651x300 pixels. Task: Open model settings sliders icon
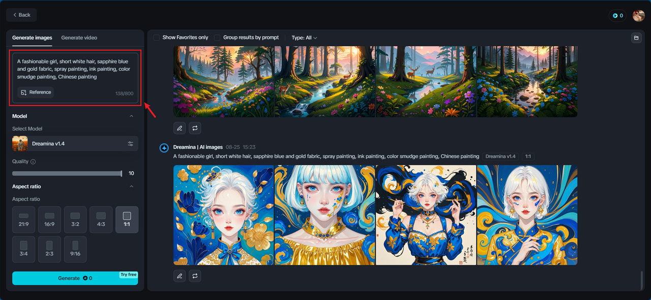coord(131,144)
